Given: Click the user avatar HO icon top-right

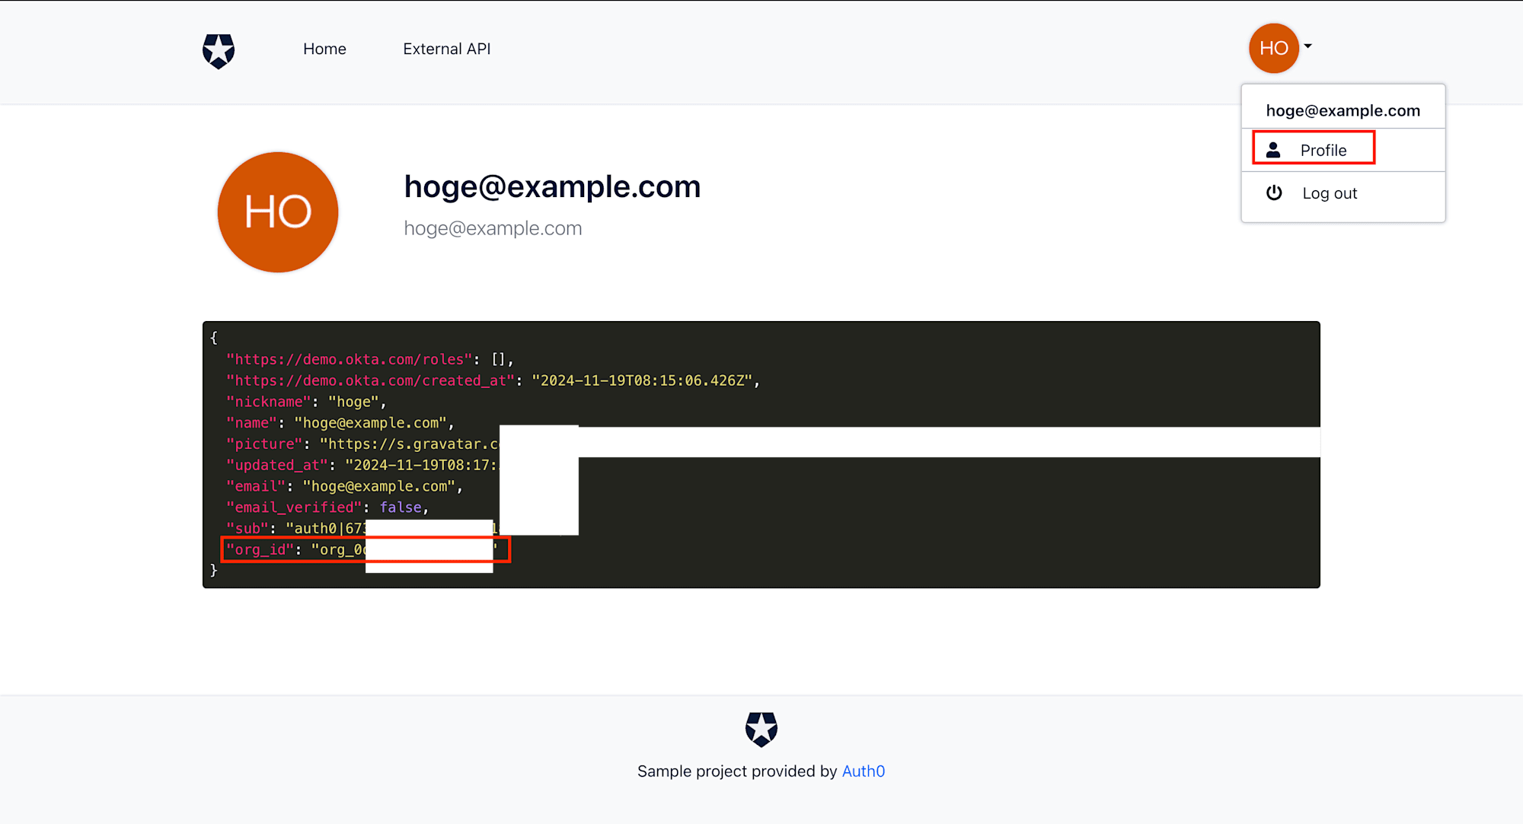Looking at the screenshot, I should pos(1273,48).
